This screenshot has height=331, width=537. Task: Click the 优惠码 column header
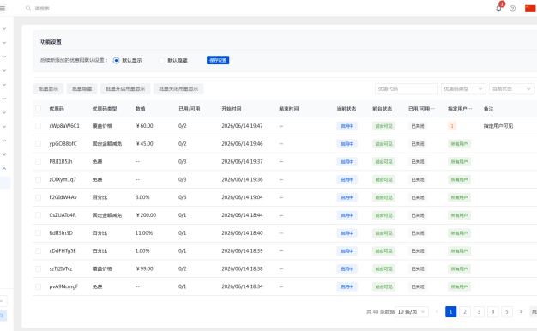tap(57, 109)
